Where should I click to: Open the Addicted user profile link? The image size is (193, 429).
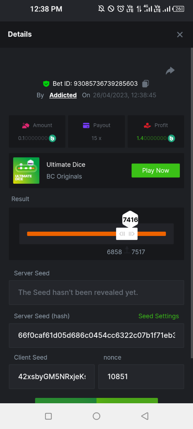click(x=63, y=95)
